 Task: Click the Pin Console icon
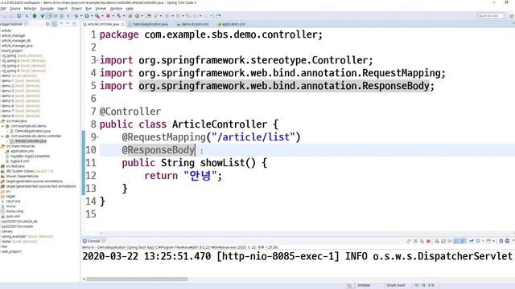coord(472,241)
